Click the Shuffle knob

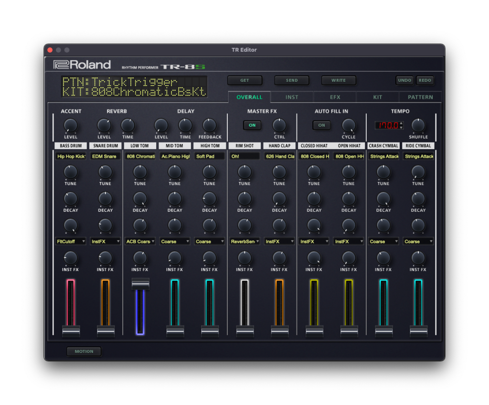(418, 126)
